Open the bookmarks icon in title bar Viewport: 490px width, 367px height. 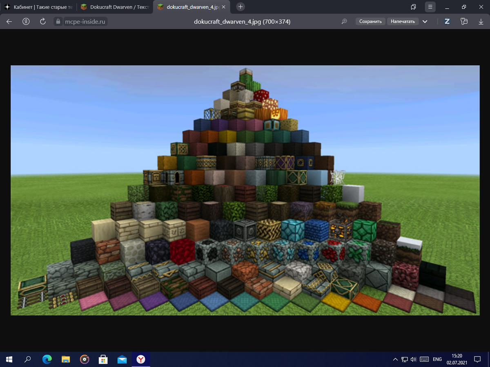413,7
